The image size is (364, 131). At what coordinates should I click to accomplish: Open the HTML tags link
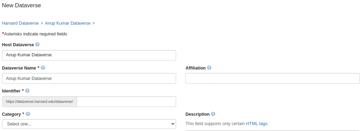click(257, 124)
